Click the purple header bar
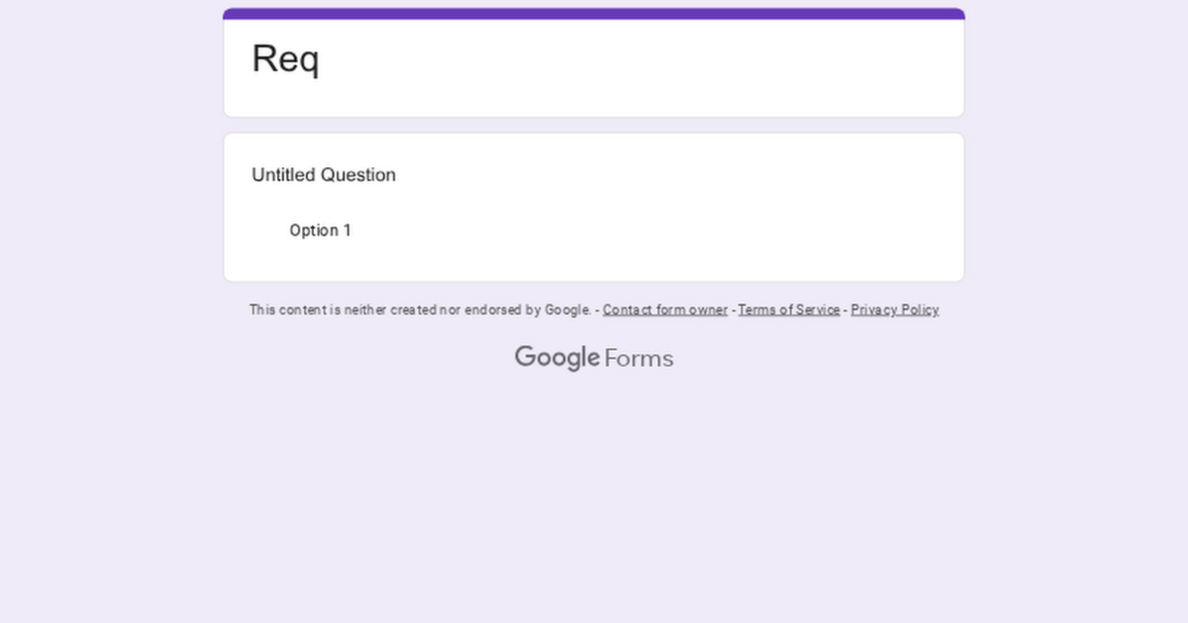Viewport: 1188px width, 623px height. pyautogui.click(x=594, y=14)
